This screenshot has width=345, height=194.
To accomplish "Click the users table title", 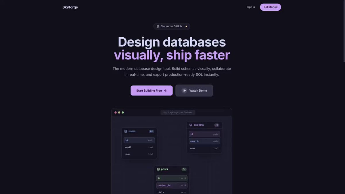I will 132,131.
